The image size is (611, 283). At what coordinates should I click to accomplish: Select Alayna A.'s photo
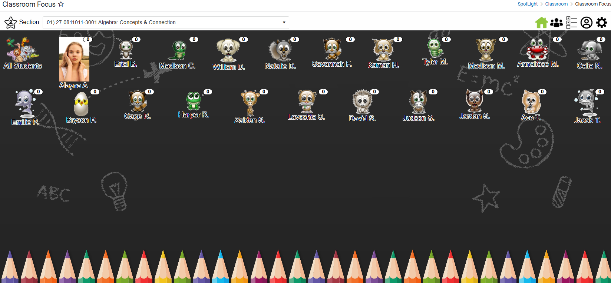pyautogui.click(x=74, y=59)
